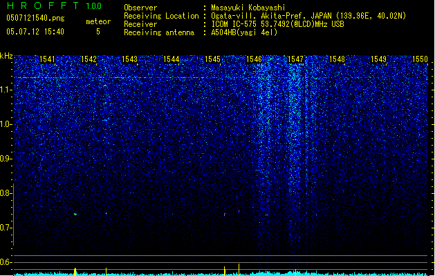Click the 1546 time marker
This screenshot has width=435, height=276.
[x=254, y=59]
